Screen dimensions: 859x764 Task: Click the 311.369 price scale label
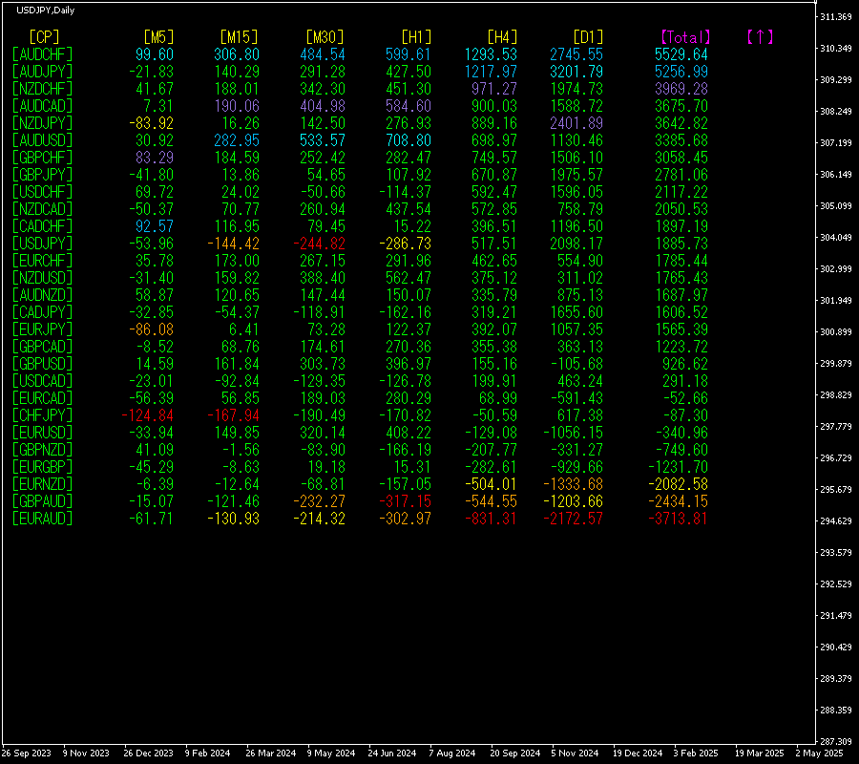coord(836,17)
